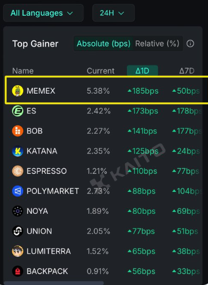The image size is (208, 285).
Task: Open the 24H timeframe dropdown
Action: click(x=113, y=13)
